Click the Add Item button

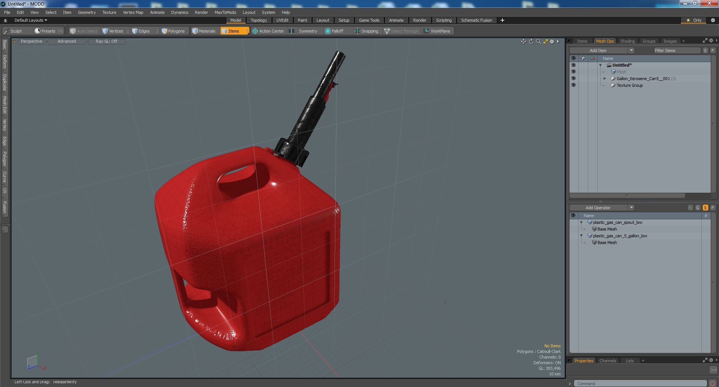598,51
